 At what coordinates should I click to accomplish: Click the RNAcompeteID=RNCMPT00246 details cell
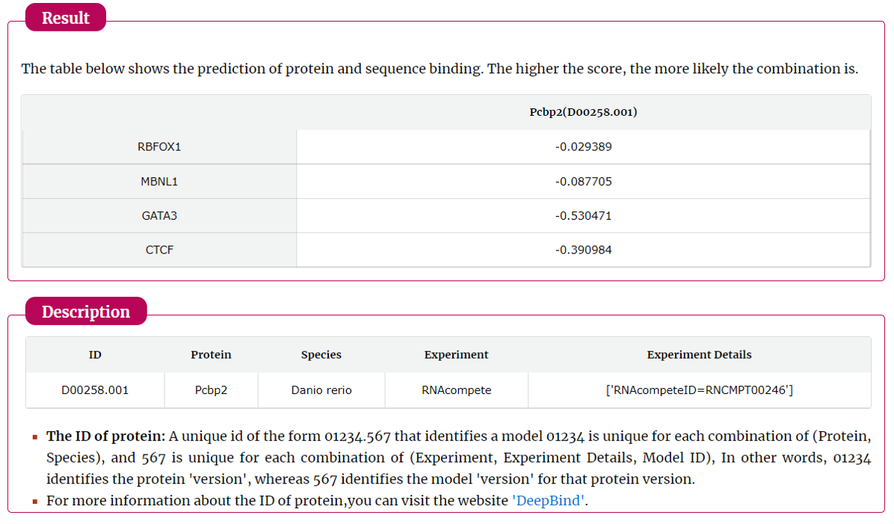699,390
